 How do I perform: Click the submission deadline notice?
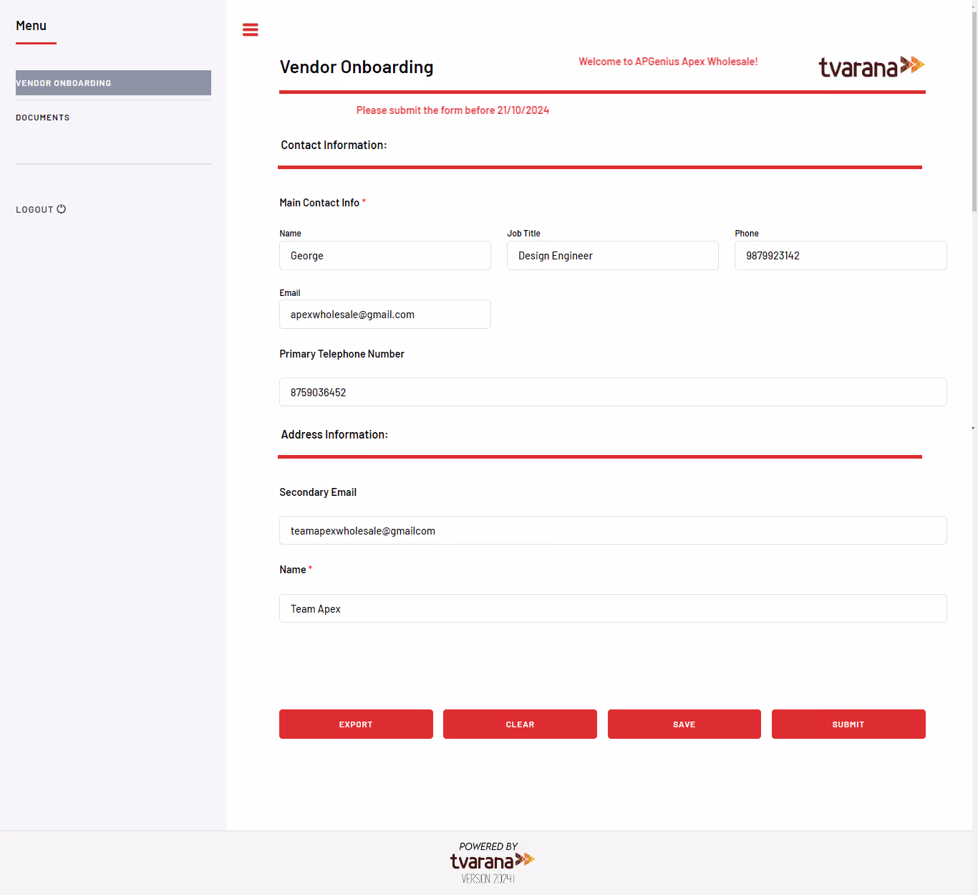(452, 110)
